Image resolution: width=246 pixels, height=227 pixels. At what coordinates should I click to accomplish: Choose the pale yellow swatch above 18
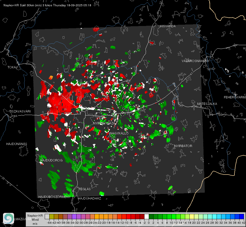click(192, 216)
